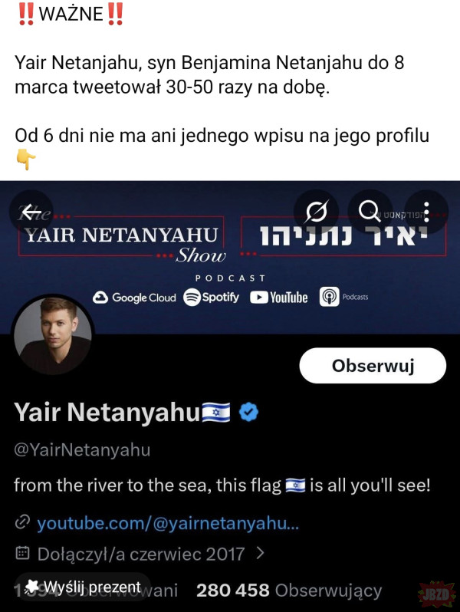The width and height of the screenshot is (460, 612).
Task: Open the Grok slashed-circle icon
Action: (317, 211)
